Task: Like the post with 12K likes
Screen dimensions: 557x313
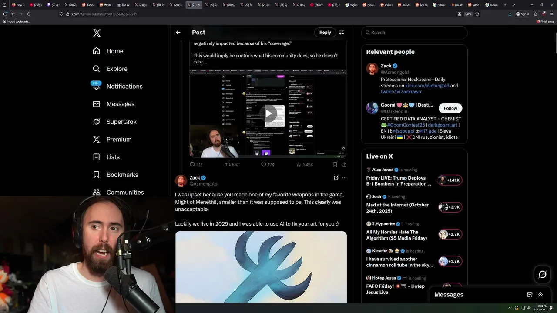Action: 268,165
